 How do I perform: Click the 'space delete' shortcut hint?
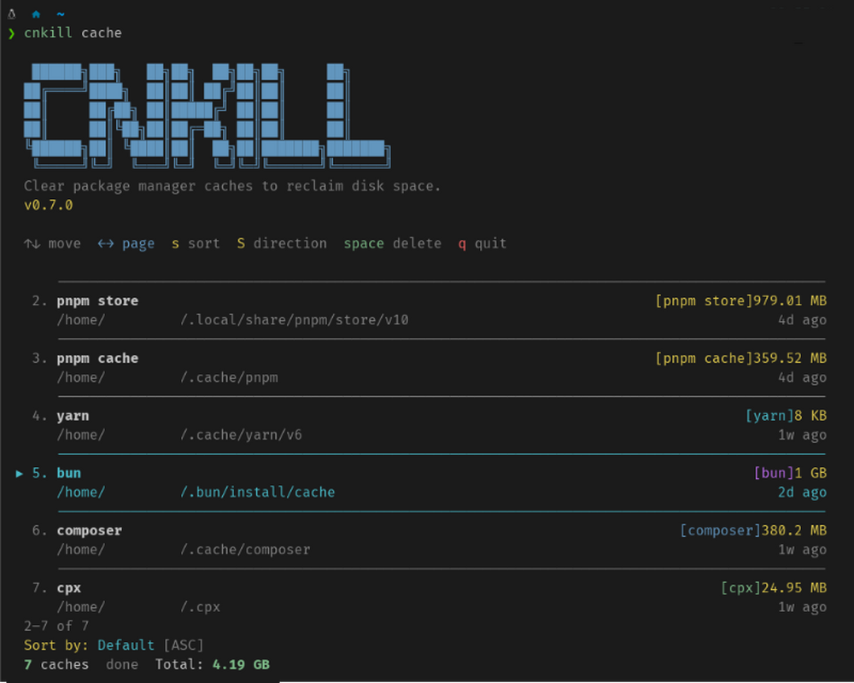point(392,243)
